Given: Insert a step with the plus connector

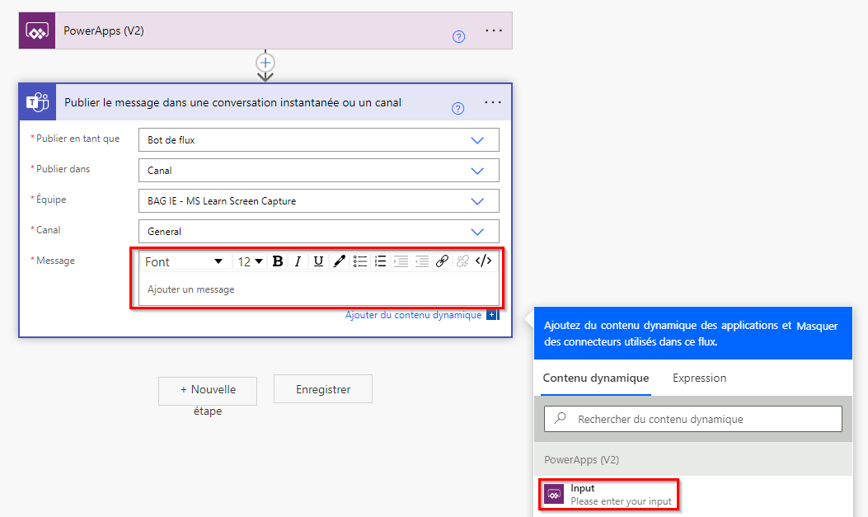Looking at the screenshot, I should 265,63.
